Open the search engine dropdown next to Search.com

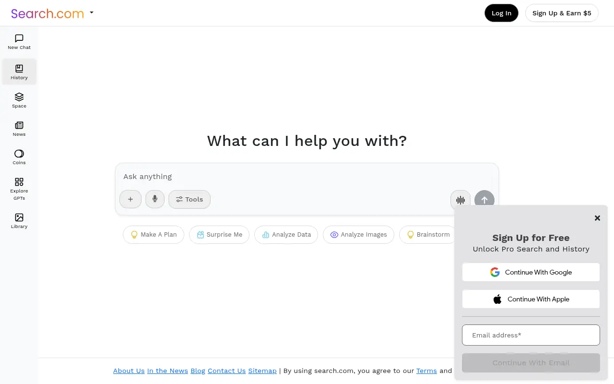click(x=91, y=13)
